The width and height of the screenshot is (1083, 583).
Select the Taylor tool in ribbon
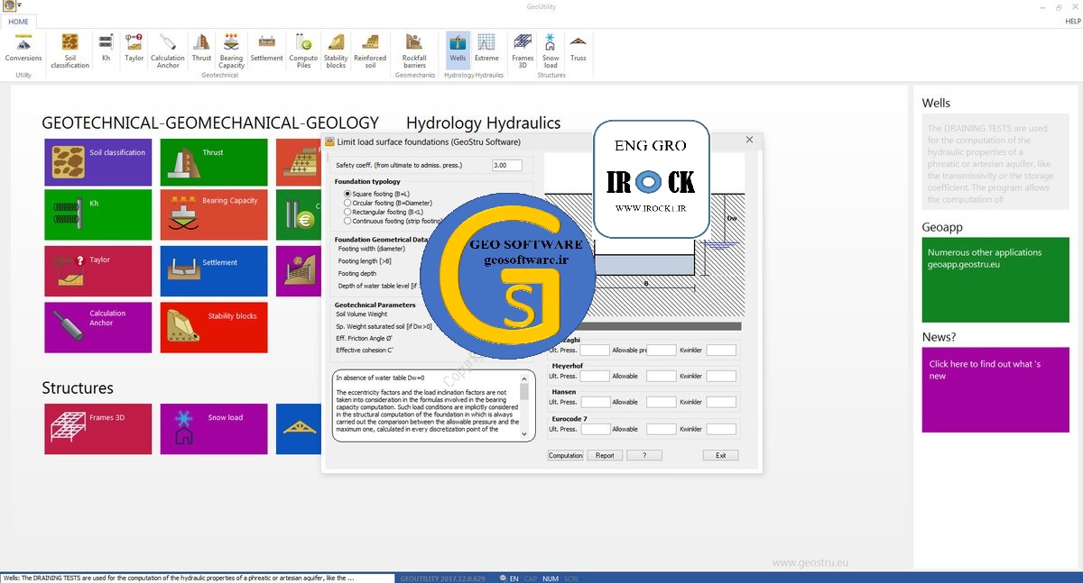coord(134,48)
